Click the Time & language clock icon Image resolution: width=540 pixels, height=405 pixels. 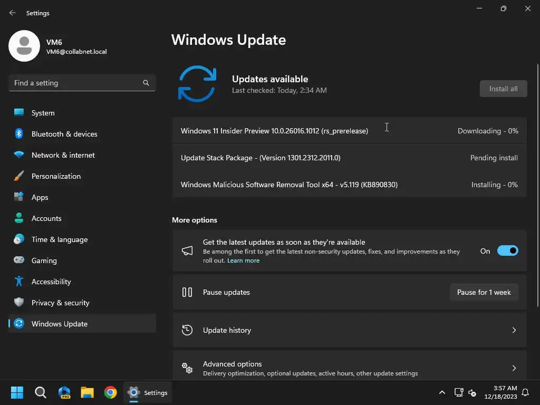click(x=19, y=239)
